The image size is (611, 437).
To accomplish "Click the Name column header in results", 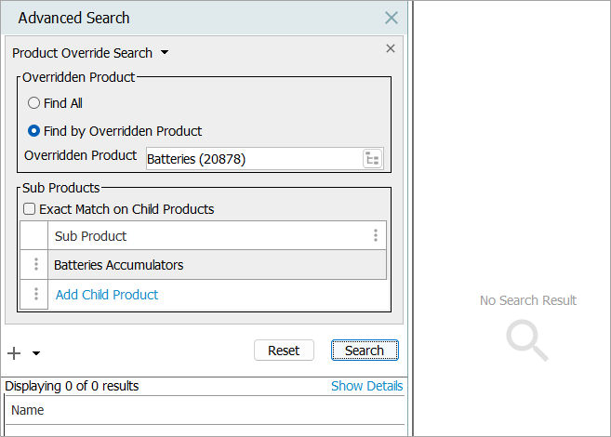I will (x=28, y=410).
